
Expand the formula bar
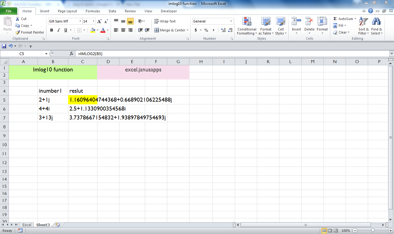[x=391, y=54]
